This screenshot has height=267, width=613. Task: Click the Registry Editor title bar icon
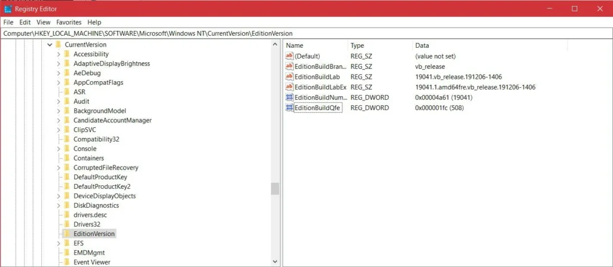(x=8, y=8)
